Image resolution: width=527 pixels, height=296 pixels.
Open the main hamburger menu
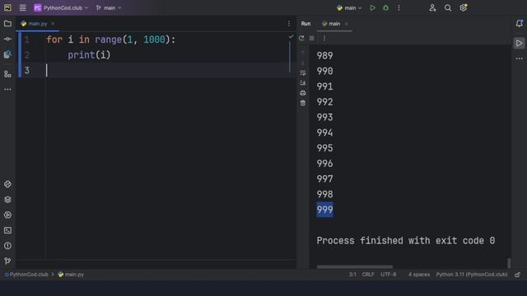pyautogui.click(x=22, y=7)
